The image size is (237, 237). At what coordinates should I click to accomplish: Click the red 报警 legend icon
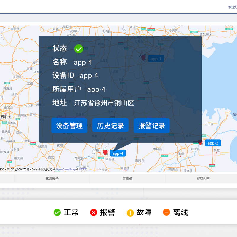(x=94, y=212)
